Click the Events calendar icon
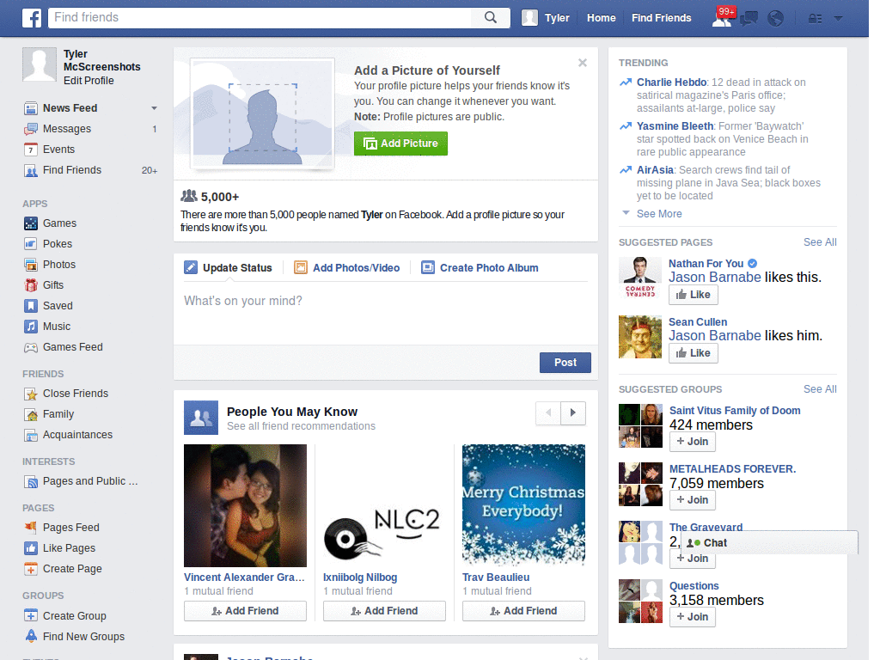The height and width of the screenshot is (660, 880). (31, 150)
